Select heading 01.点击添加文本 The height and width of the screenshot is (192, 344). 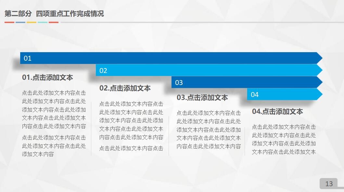point(47,78)
